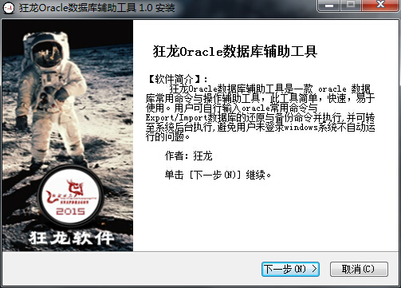Cancel installation with 取消(C) button
The image size is (401, 288).
click(359, 269)
